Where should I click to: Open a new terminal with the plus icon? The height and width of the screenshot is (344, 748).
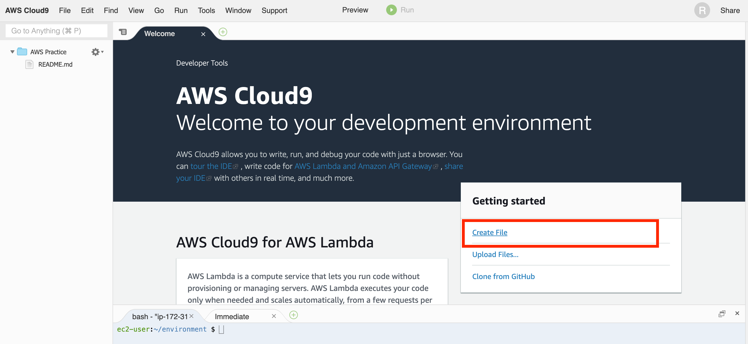[x=293, y=315]
